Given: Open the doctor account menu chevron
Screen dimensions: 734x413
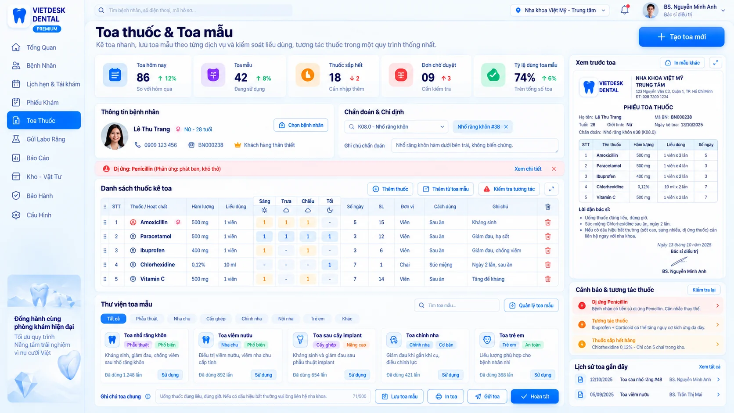Looking at the screenshot, I should click(723, 11).
